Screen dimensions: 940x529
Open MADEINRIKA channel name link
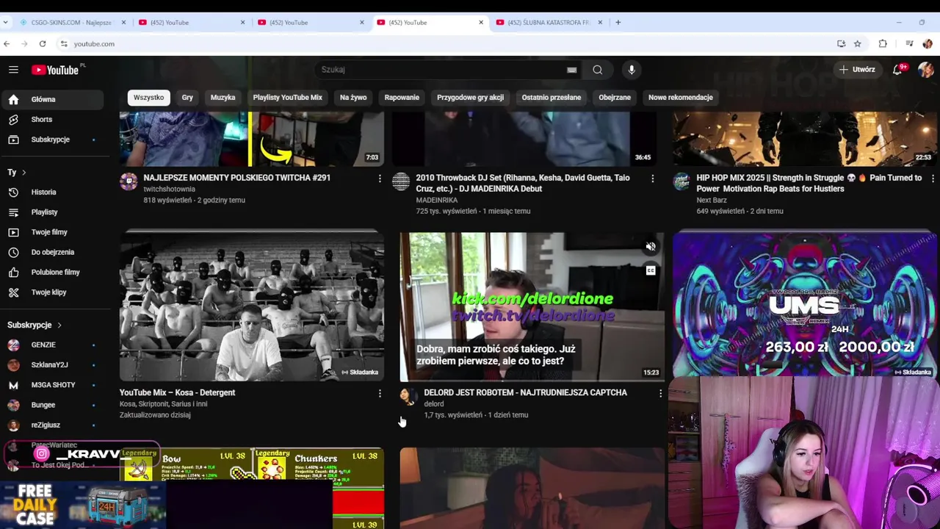(x=437, y=200)
